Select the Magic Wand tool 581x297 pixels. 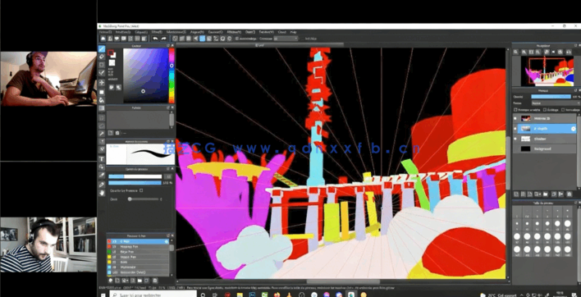click(x=102, y=133)
